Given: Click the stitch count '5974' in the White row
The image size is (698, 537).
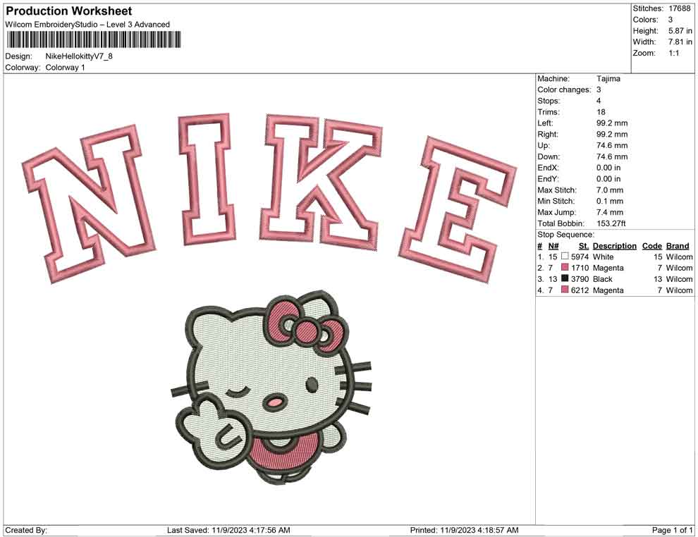Looking at the screenshot, I should point(580,257).
